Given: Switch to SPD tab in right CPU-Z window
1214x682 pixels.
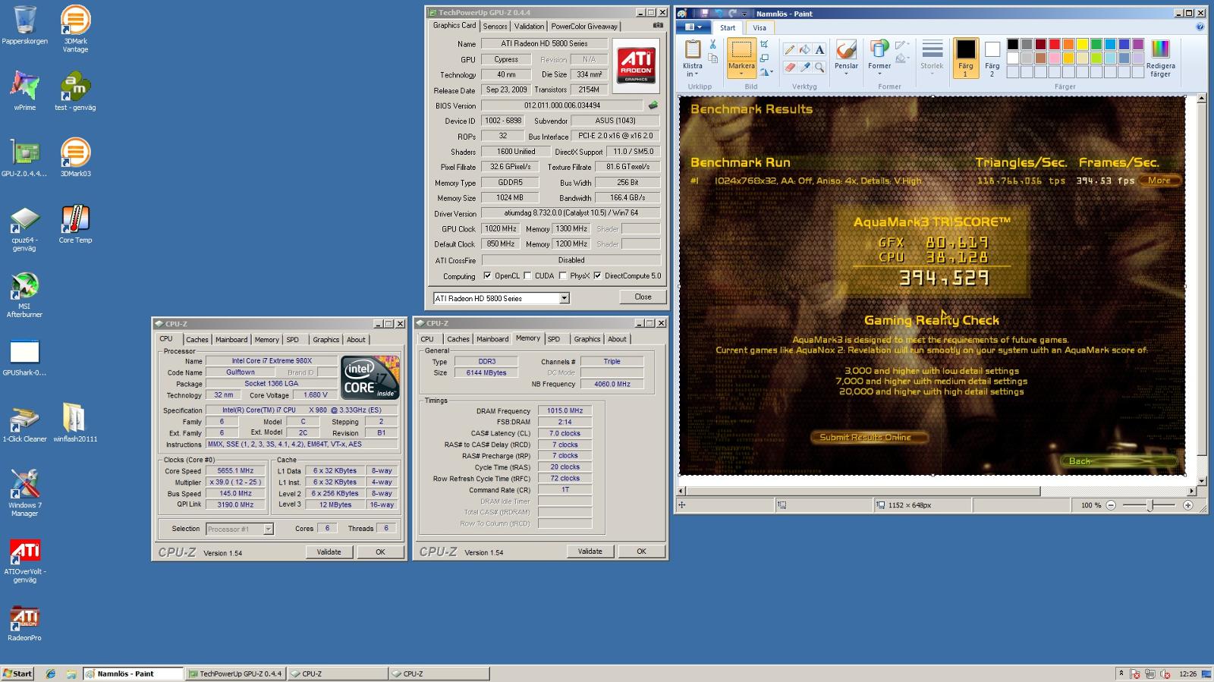Looking at the screenshot, I should pyautogui.click(x=554, y=339).
